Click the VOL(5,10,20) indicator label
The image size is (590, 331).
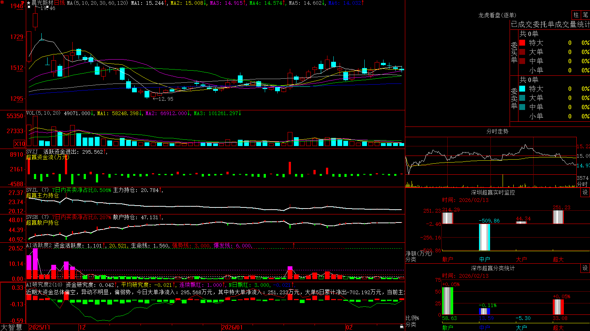[x=43, y=113]
